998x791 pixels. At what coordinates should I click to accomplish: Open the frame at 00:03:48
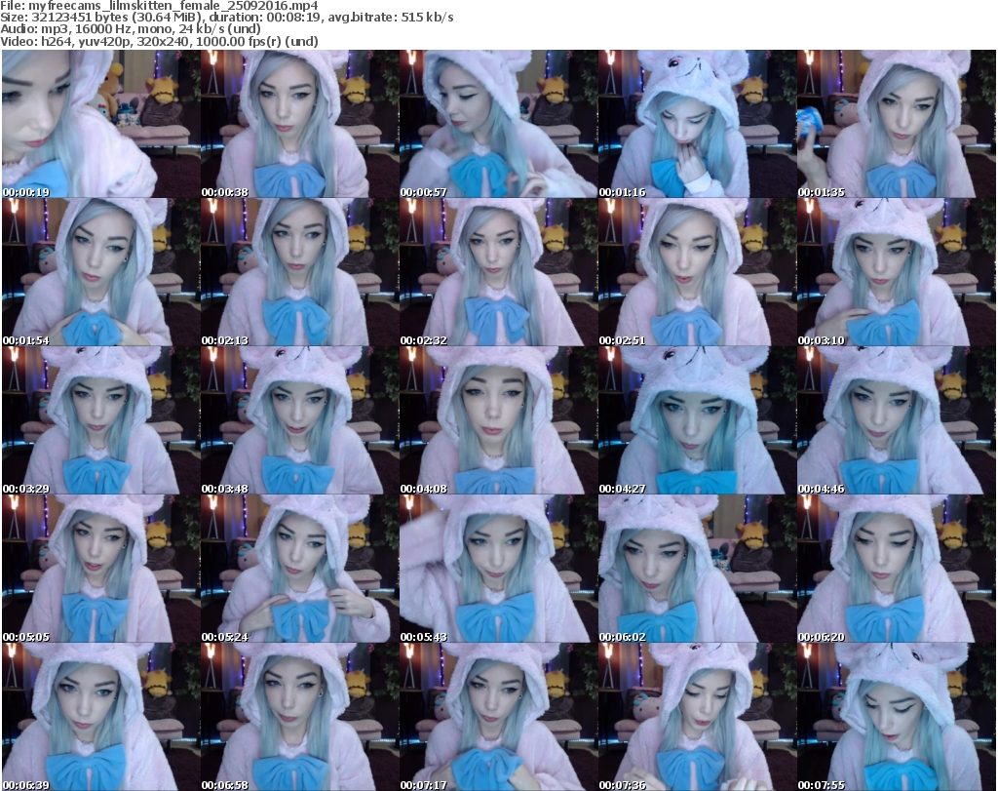click(x=300, y=421)
